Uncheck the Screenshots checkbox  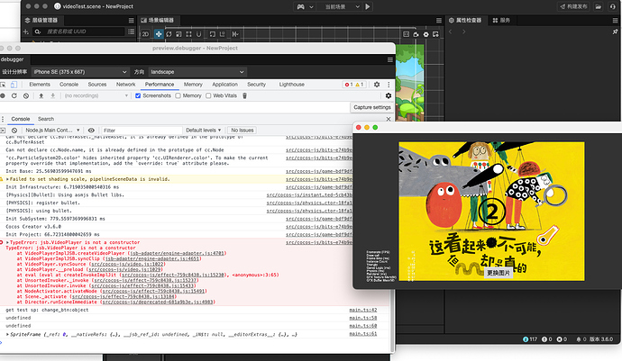click(136, 95)
